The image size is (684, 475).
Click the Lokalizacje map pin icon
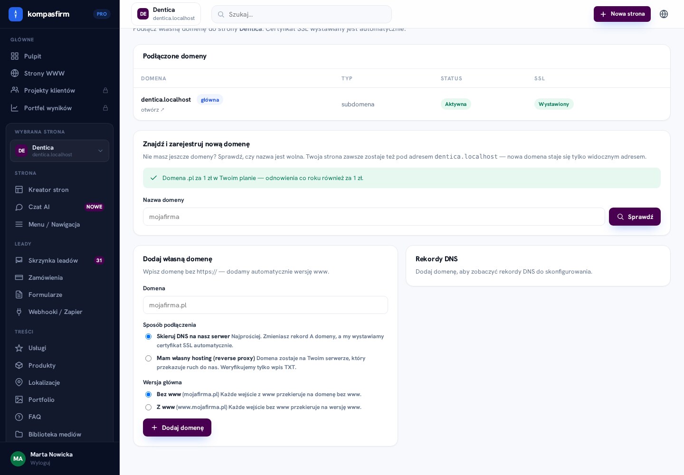[19, 382]
